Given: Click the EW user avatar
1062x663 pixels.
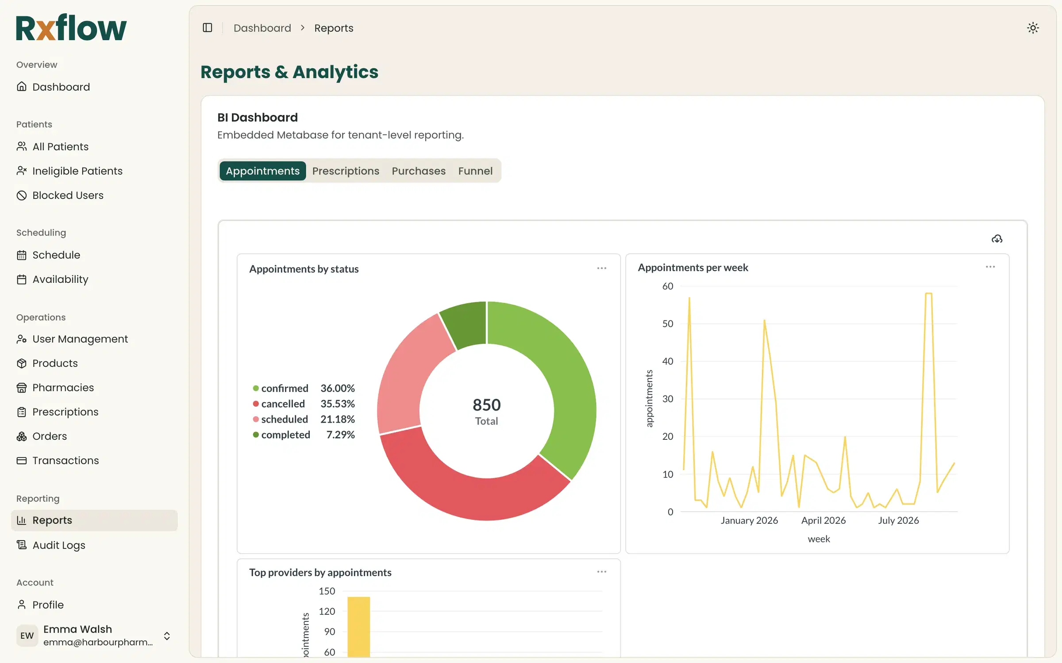Looking at the screenshot, I should 27,636.
